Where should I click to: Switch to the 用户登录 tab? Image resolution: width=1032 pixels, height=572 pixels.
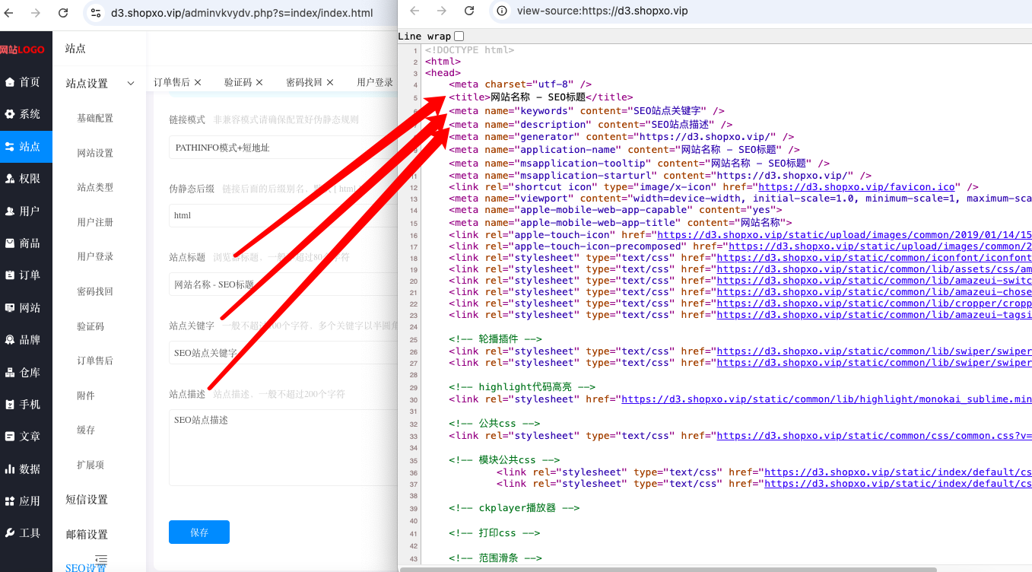click(x=375, y=82)
